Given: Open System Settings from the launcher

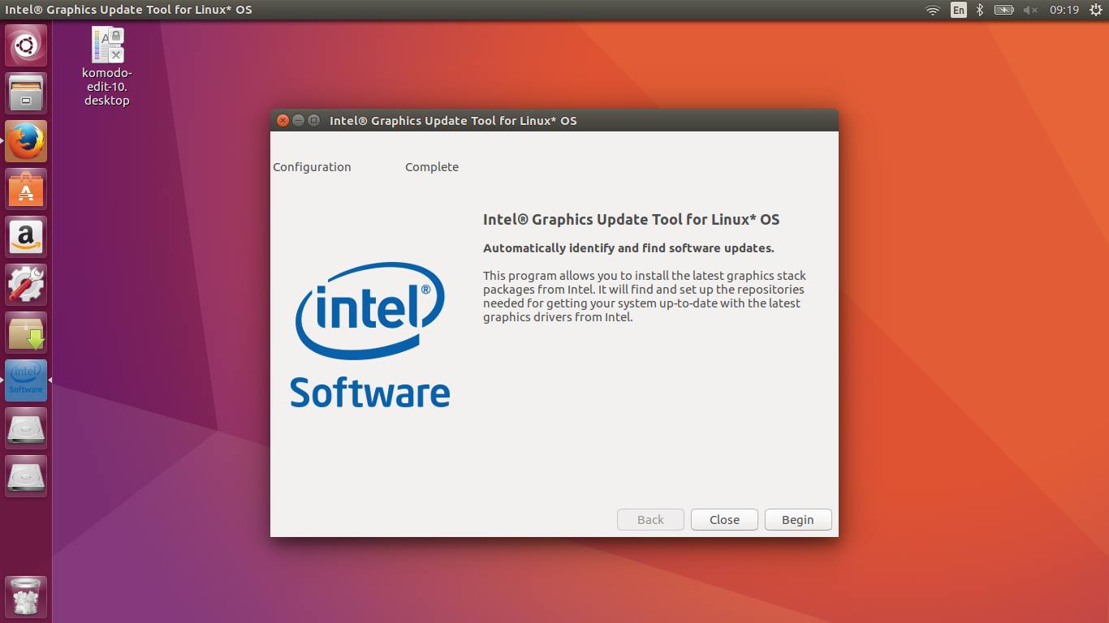Looking at the screenshot, I should (26, 285).
